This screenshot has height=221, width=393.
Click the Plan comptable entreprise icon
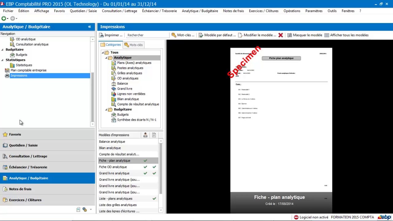click(x=7, y=70)
